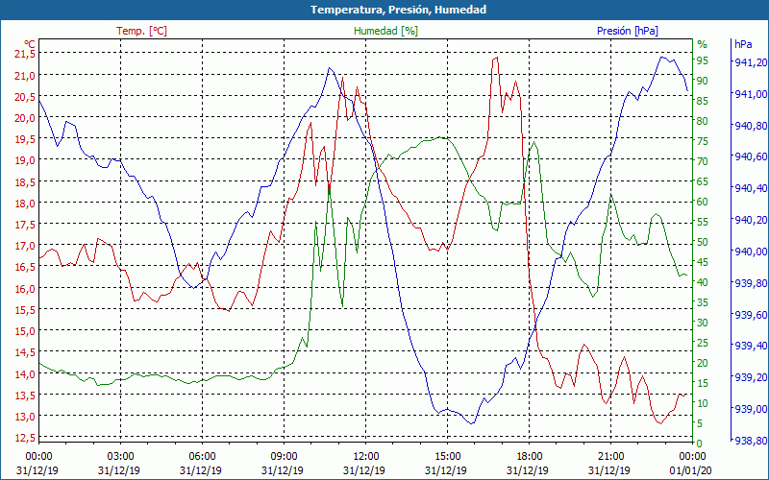Click '65' on the green humidity axis
This screenshot has height=480, width=769.
point(703,181)
